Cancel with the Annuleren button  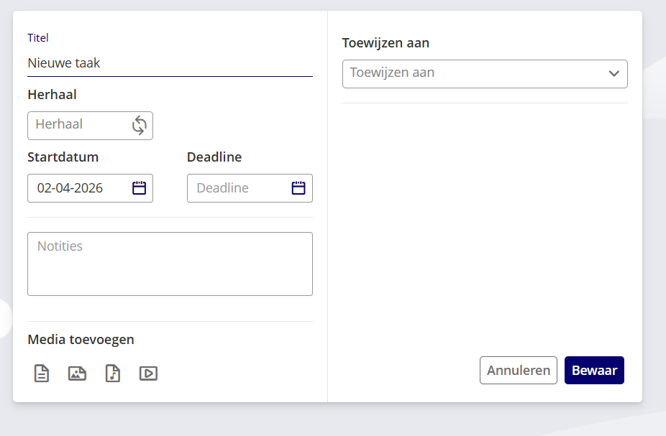pyautogui.click(x=518, y=370)
